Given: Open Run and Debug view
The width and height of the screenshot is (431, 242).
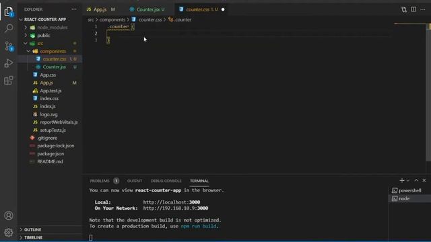Looking at the screenshot, I should point(9,63).
